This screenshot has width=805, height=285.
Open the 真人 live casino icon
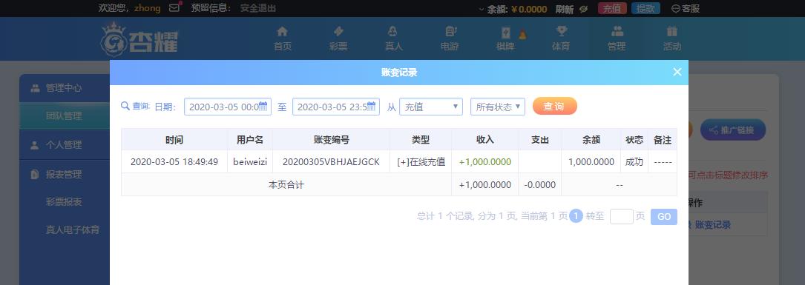click(393, 31)
